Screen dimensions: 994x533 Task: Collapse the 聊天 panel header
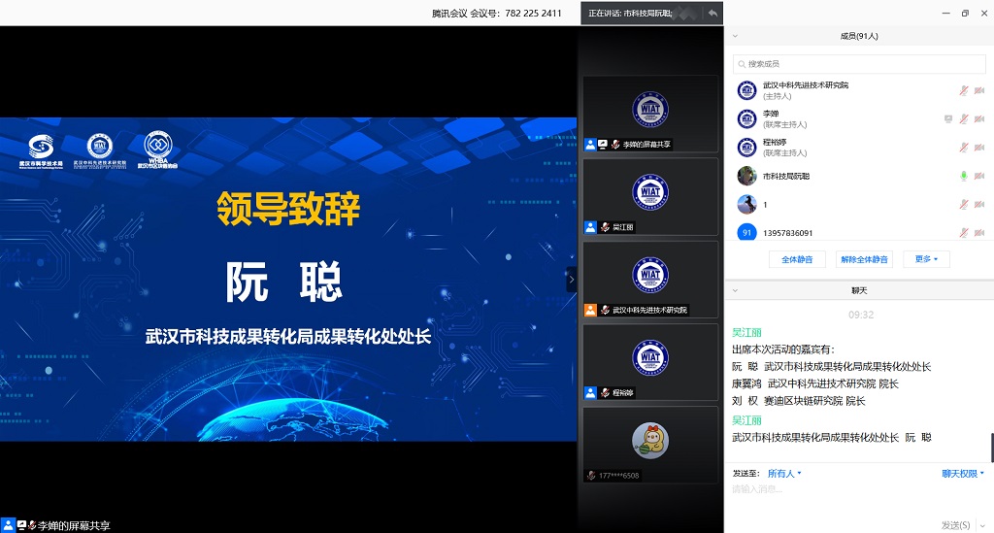(x=735, y=290)
